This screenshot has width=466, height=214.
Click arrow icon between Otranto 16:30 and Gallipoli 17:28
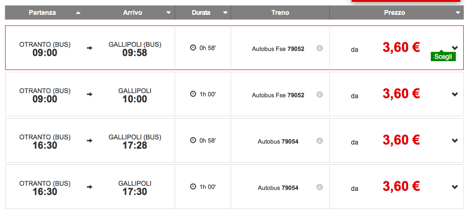[x=90, y=141]
